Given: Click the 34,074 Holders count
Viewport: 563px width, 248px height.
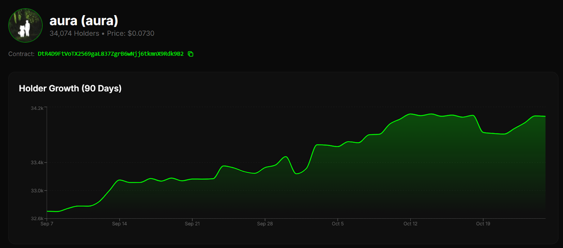Looking at the screenshot, I should 74,33.
